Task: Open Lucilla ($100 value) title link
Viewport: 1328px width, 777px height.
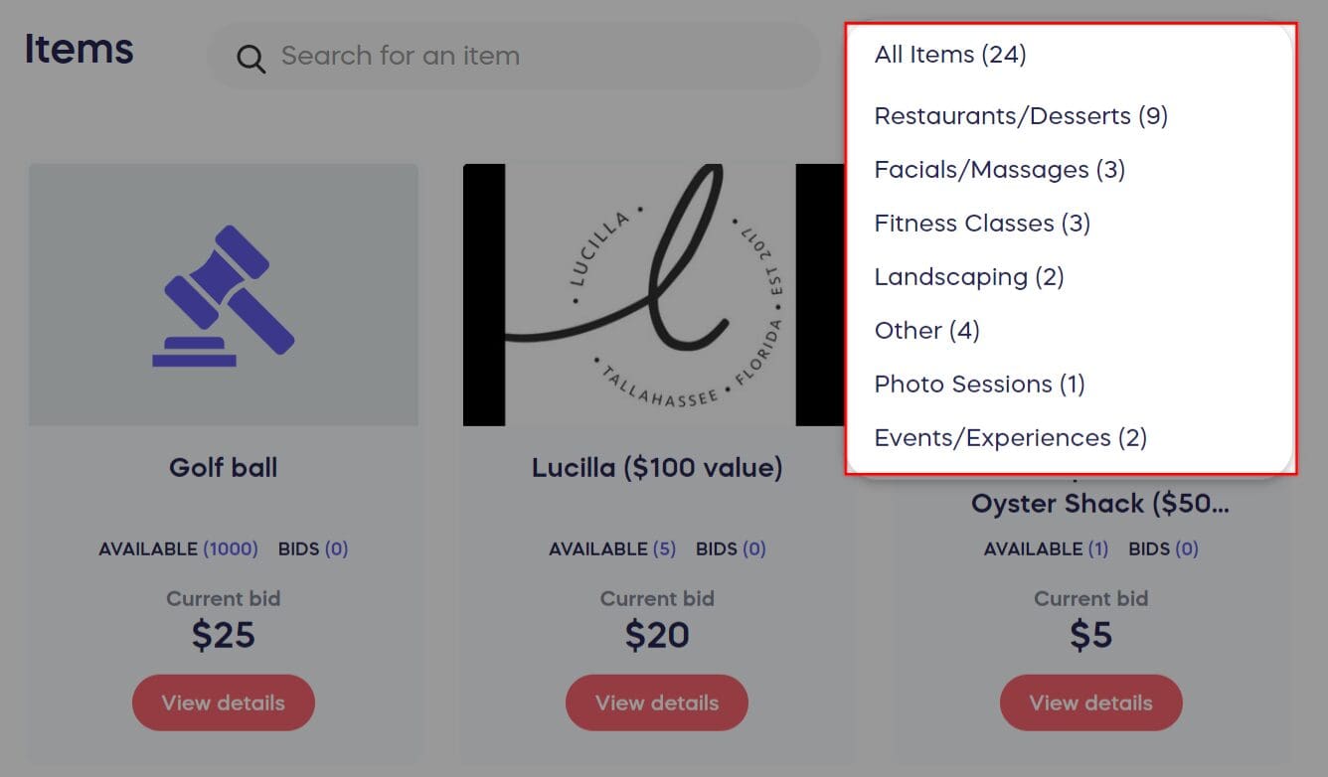Action: [x=657, y=468]
